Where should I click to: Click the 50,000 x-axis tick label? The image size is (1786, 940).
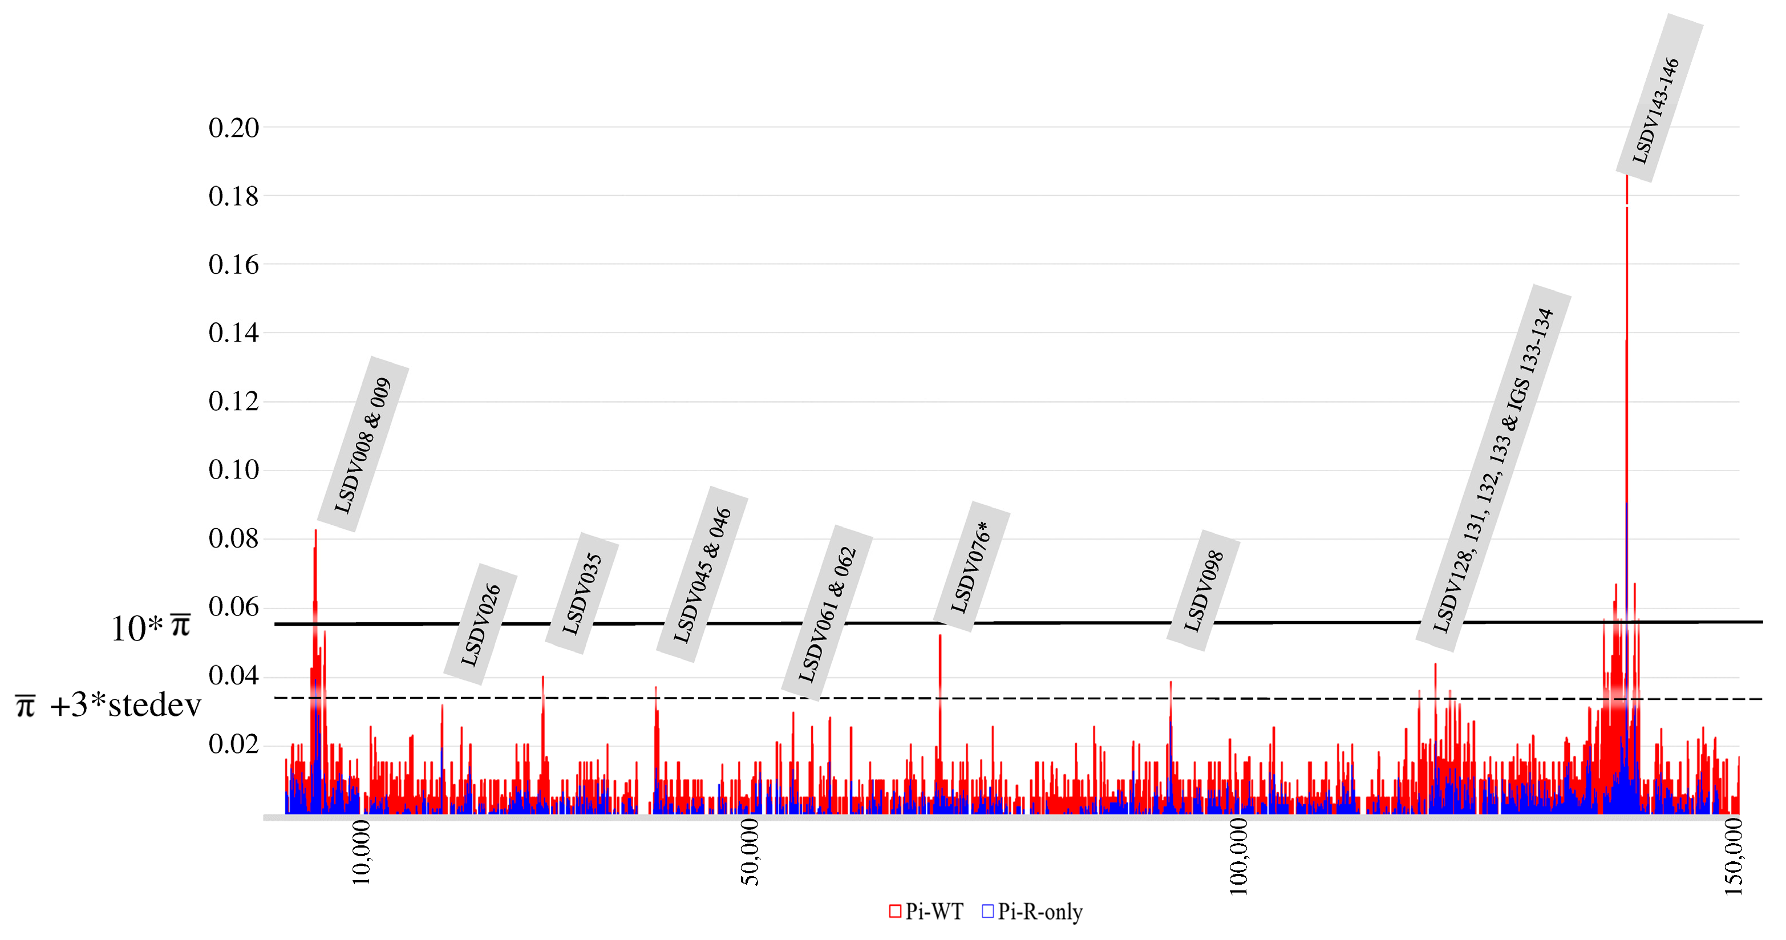point(750,852)
